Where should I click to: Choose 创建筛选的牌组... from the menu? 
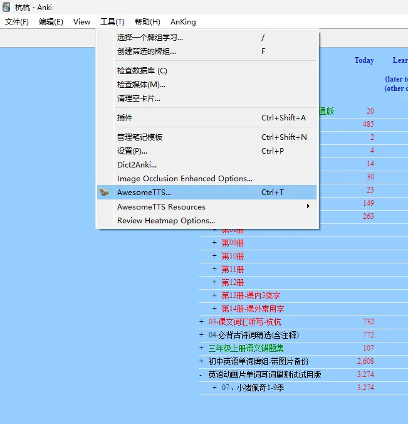coord(207,51)
